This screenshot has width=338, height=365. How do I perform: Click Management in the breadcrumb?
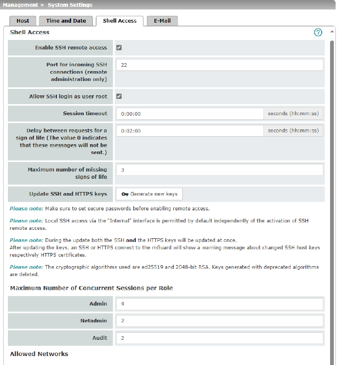click(20, 5)
